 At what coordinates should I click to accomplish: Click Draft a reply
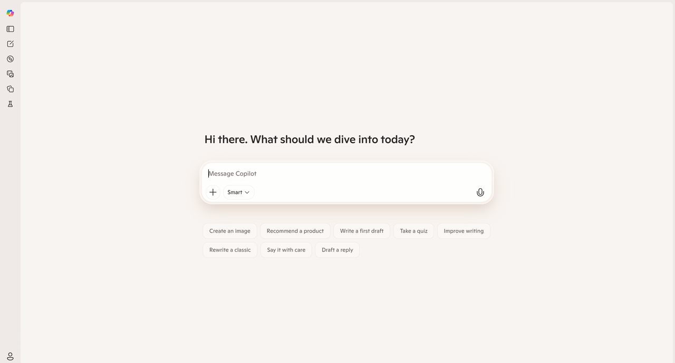click(x=337, y=249)
